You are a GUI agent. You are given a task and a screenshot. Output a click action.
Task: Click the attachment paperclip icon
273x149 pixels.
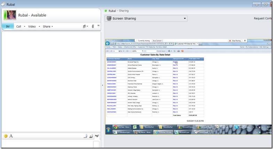coord(93,26)
